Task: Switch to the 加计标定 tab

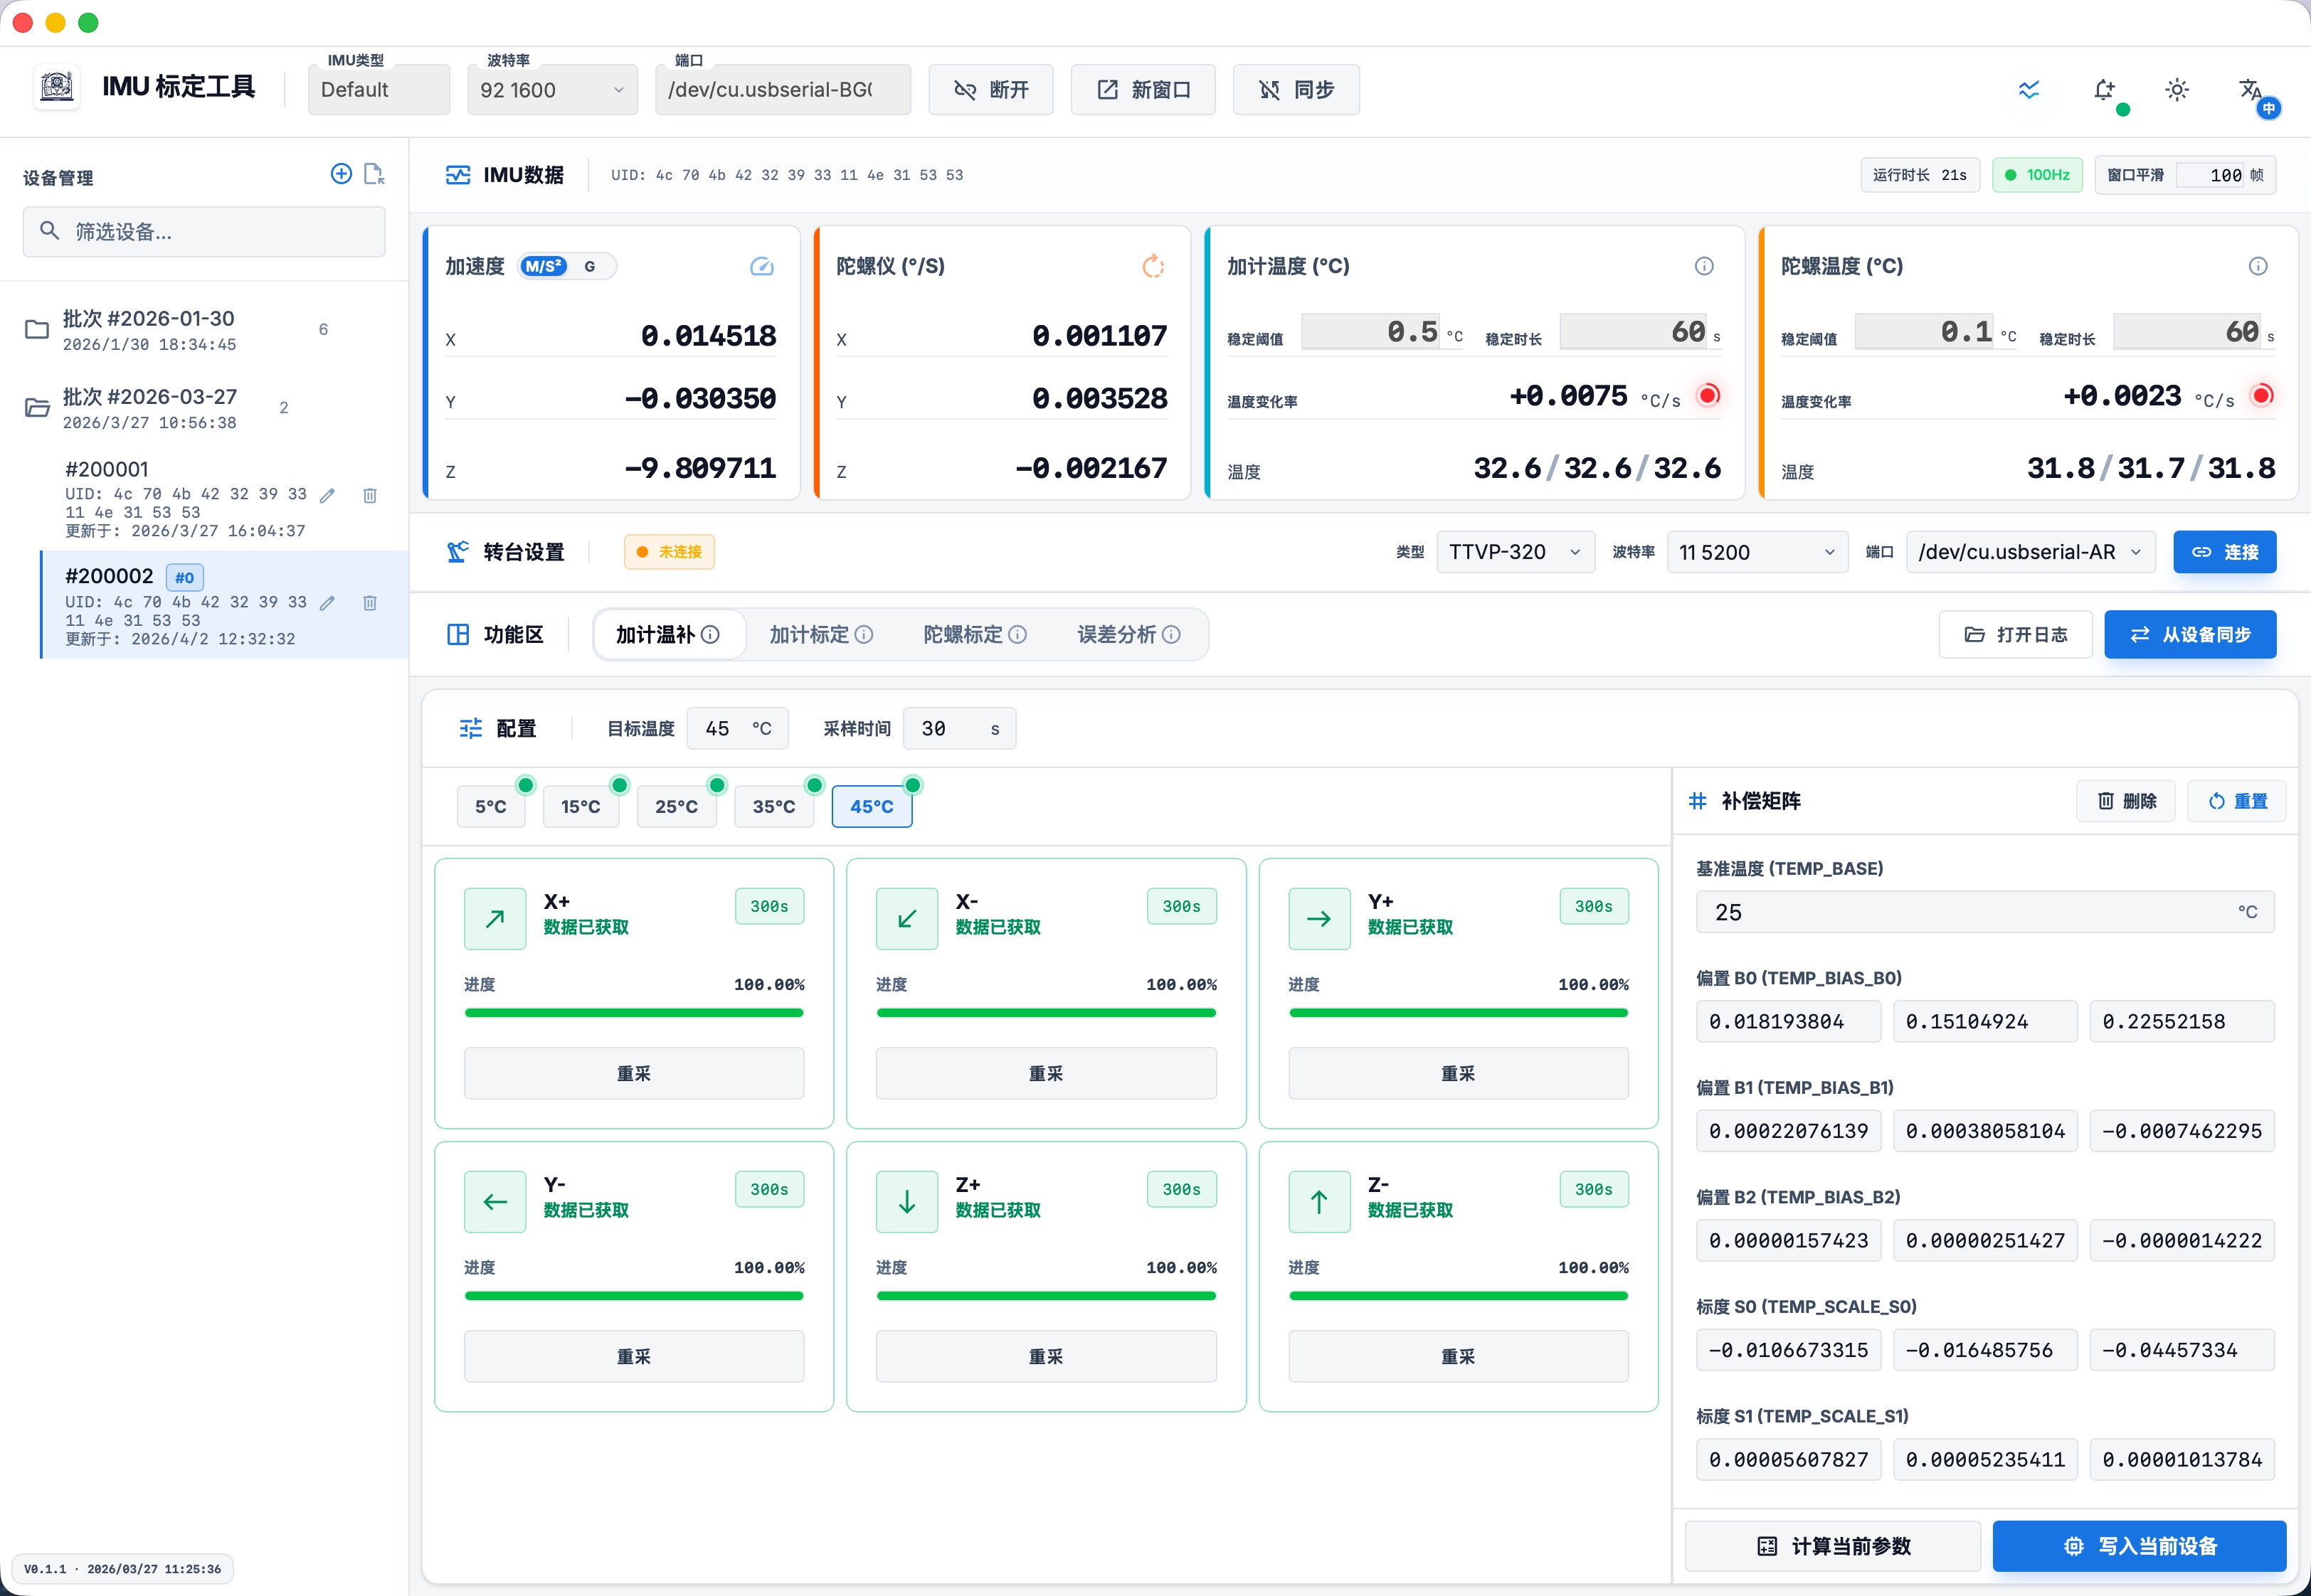Action: [821, 635]
